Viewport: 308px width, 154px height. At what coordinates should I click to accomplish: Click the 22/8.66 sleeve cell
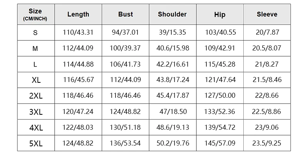[267, 96]
